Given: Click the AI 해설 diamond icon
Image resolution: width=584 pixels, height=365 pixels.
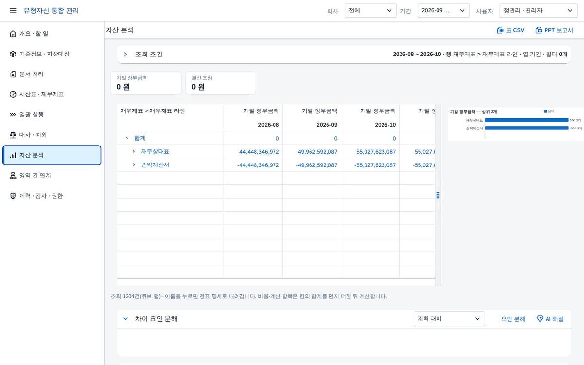Looking at the screenshot, I should tap(540, 319).
